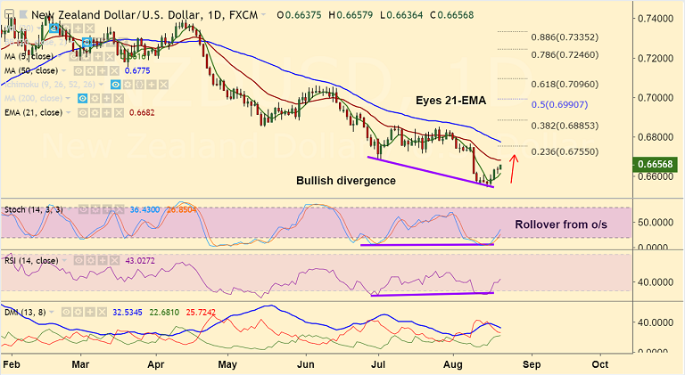685x375 pixels.
Task: Remove Ichimoku indicator with X icon
Action: point(163,85)
